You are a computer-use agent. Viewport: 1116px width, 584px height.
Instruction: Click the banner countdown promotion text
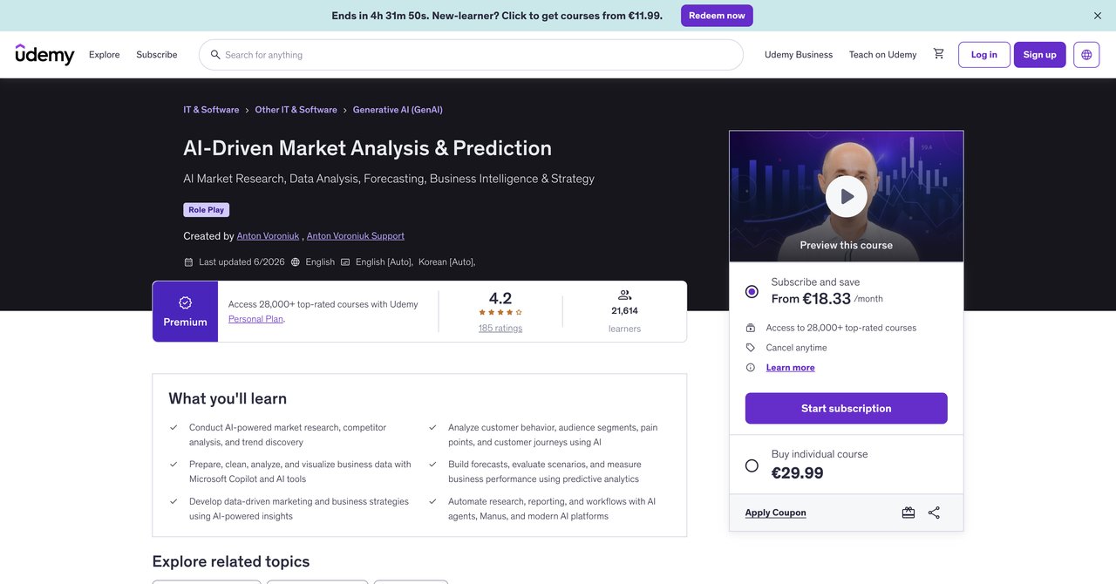click(497, 16)
